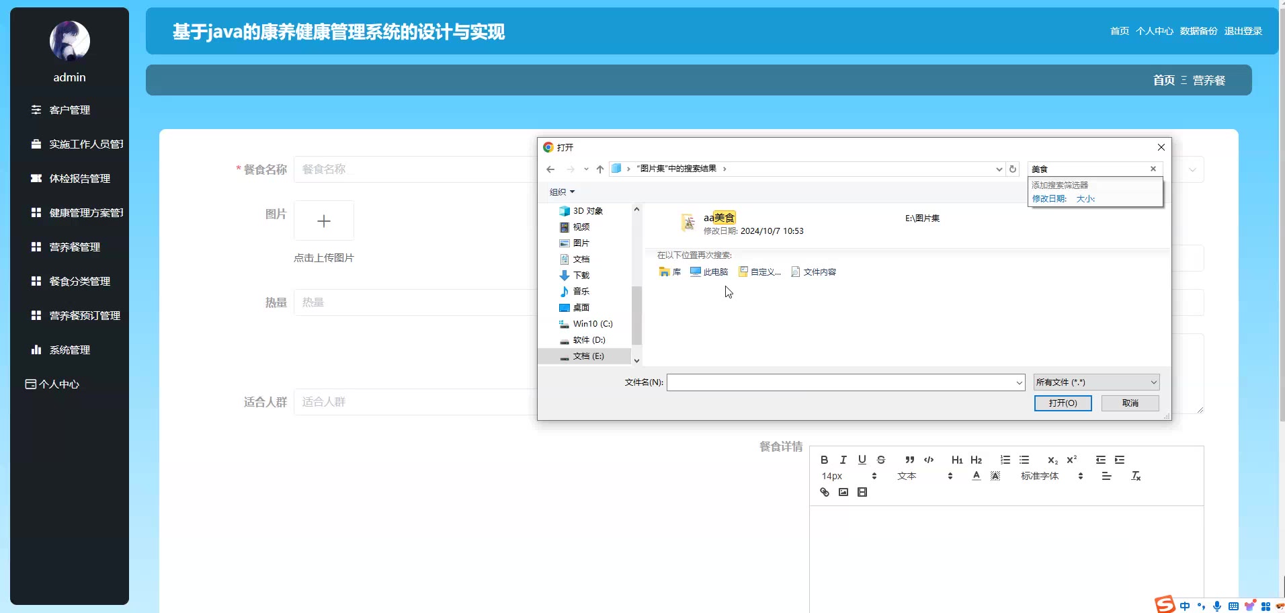Select 3D 对象 in the navigation pane
Screen dimensions: 1285x613
581,211
